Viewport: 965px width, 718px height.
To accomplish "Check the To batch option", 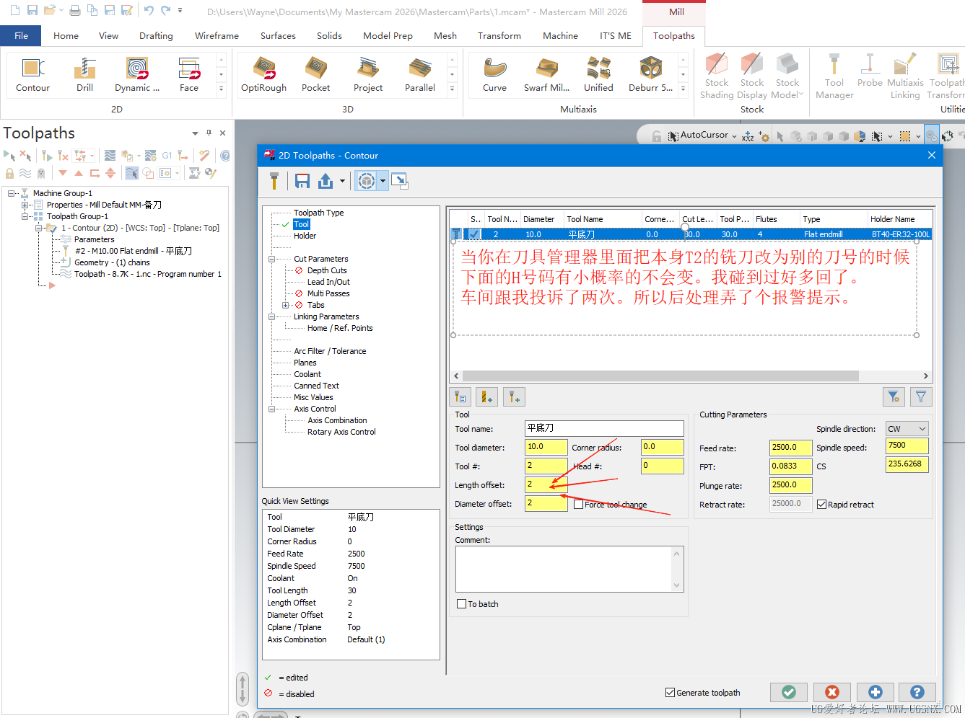I will tap(461, 604).
